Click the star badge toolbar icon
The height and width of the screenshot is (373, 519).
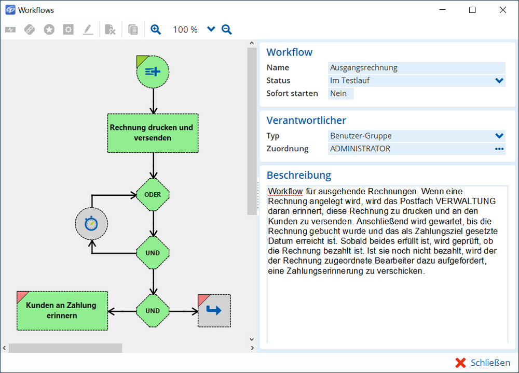click(x=49, y=30)
